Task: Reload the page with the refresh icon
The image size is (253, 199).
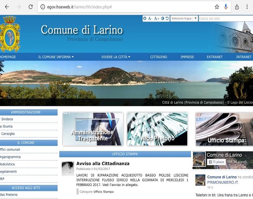Action: point(31,7)
